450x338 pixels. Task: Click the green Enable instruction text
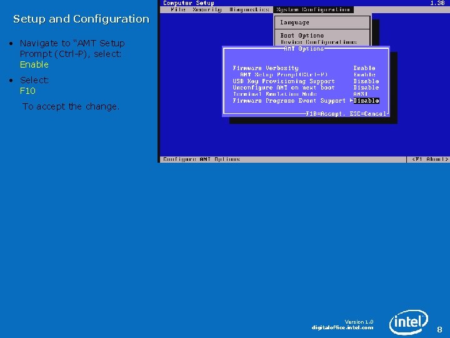(x=34, y=64)
